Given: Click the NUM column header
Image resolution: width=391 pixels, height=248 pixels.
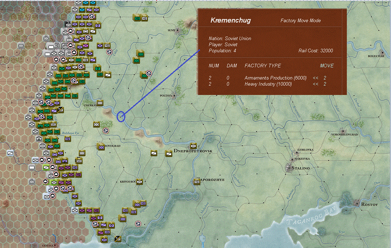Looking at the screenshot, I should pyautogui.click(x=214, y=66).
